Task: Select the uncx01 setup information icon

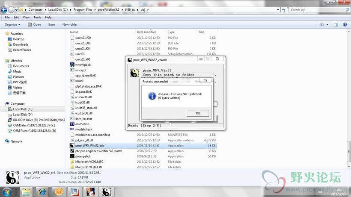Action: point(72,54)
